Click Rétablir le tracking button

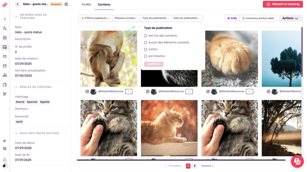click(283, 4)
